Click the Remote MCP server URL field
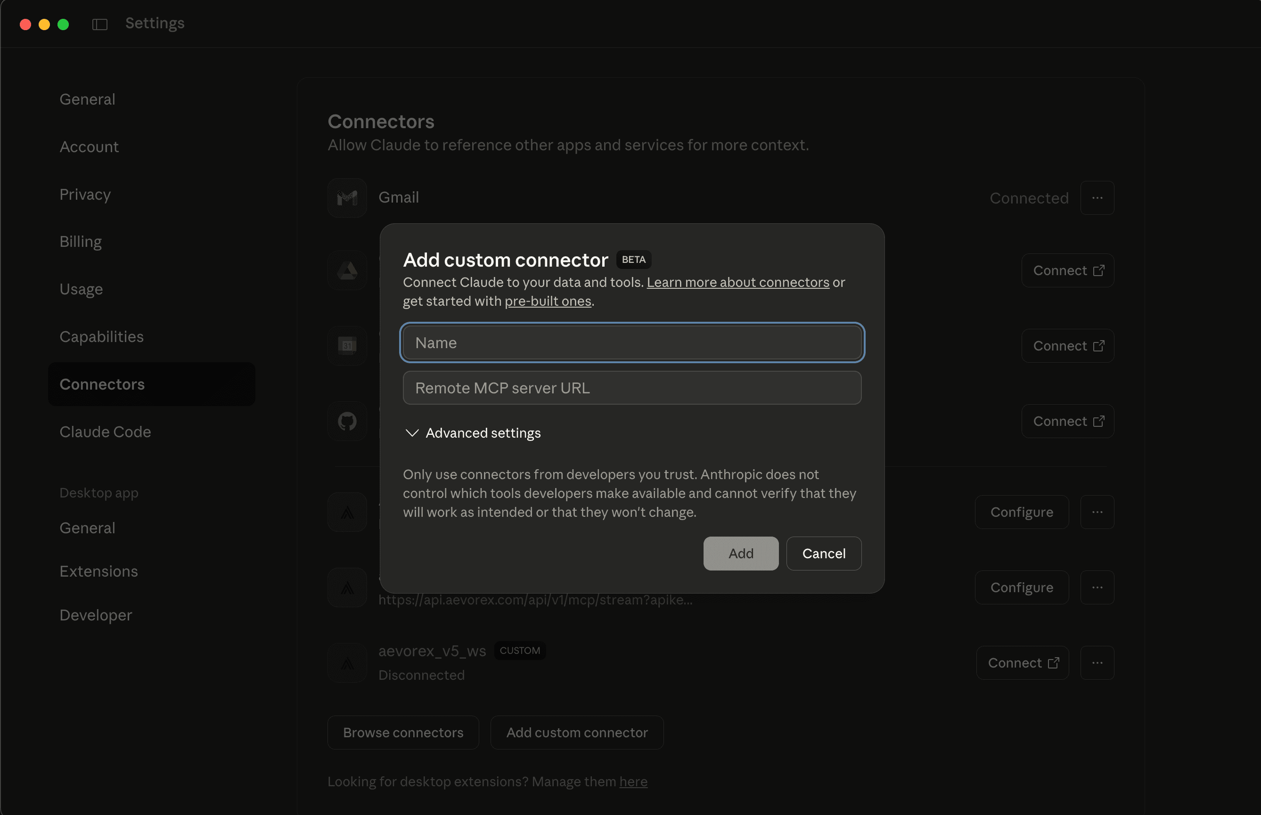This screenshot has height=815, width=1261. coord(632,387)
